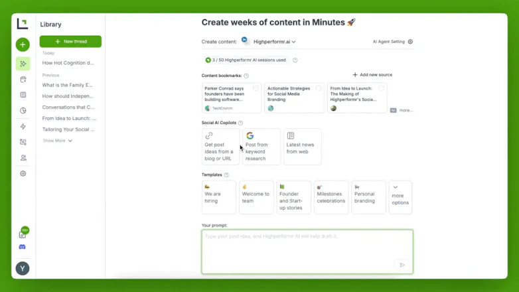
Task: Open the Highperformr.ai account dropdown
Action: tap(274, 42)
